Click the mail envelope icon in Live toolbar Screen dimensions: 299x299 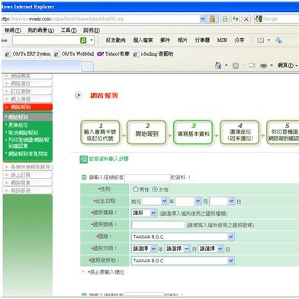pyautogui.click(x=260, y=40)
